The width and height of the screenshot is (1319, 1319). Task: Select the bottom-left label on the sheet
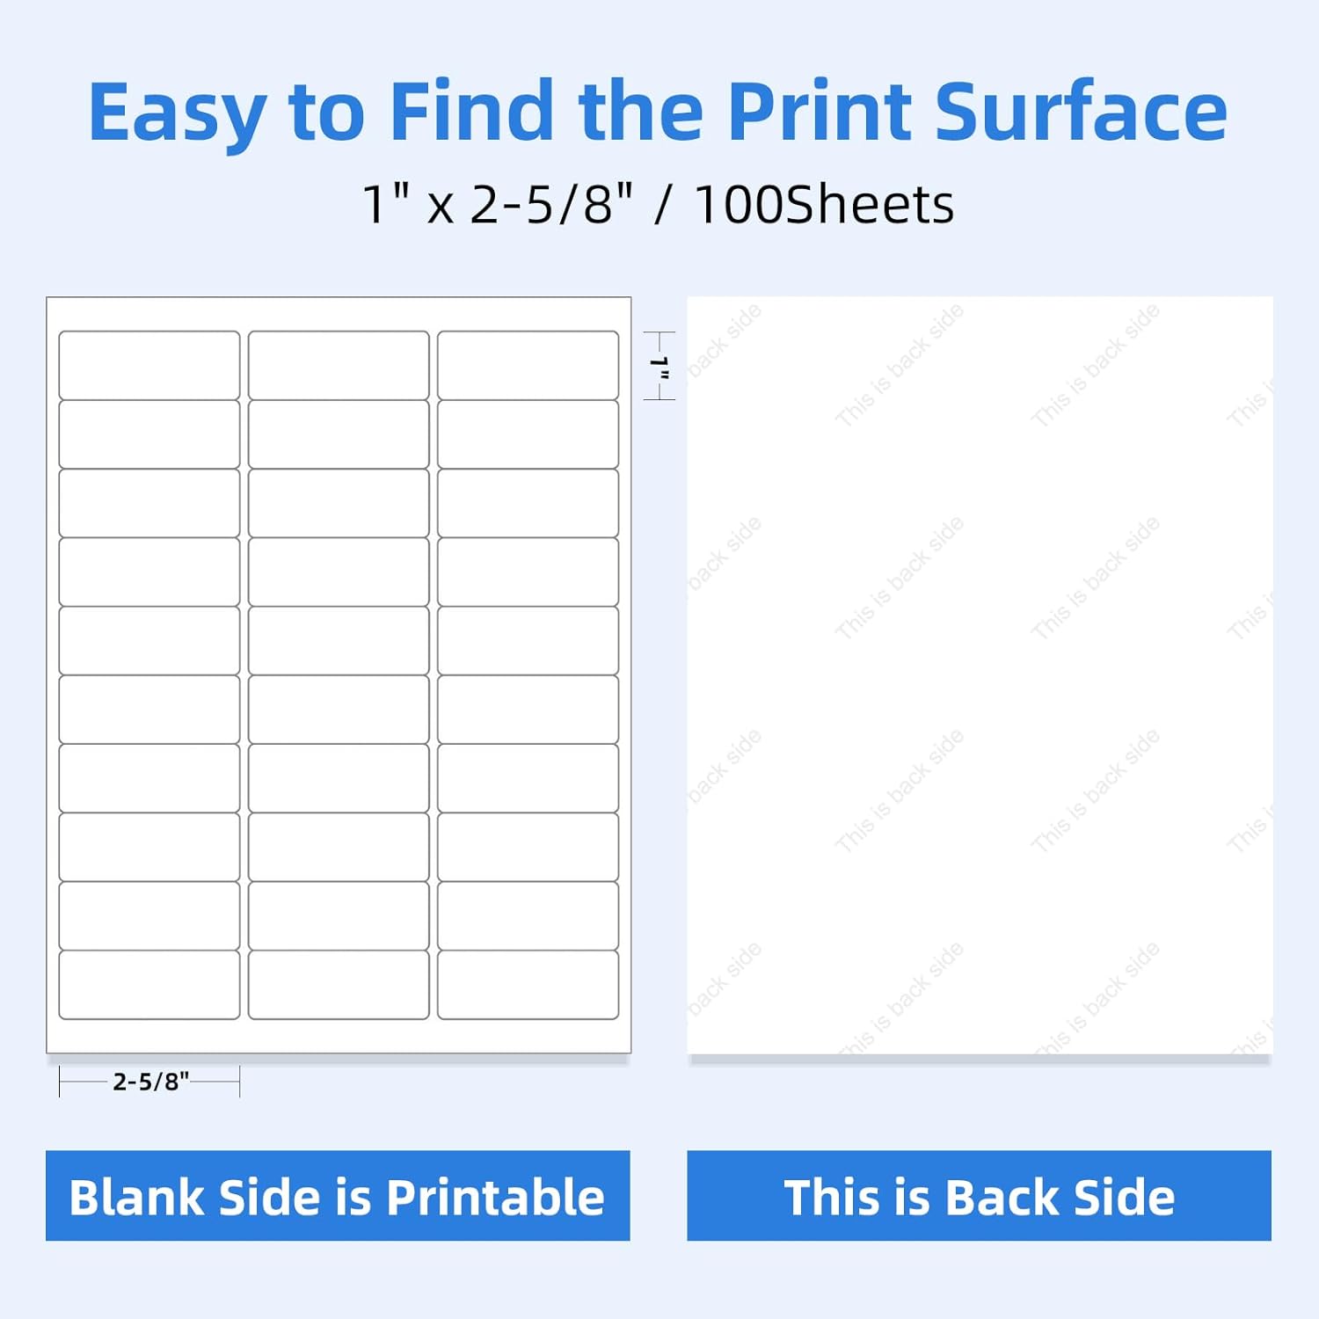149,985
